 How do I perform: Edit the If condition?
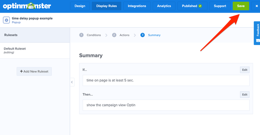coord(245,70)
